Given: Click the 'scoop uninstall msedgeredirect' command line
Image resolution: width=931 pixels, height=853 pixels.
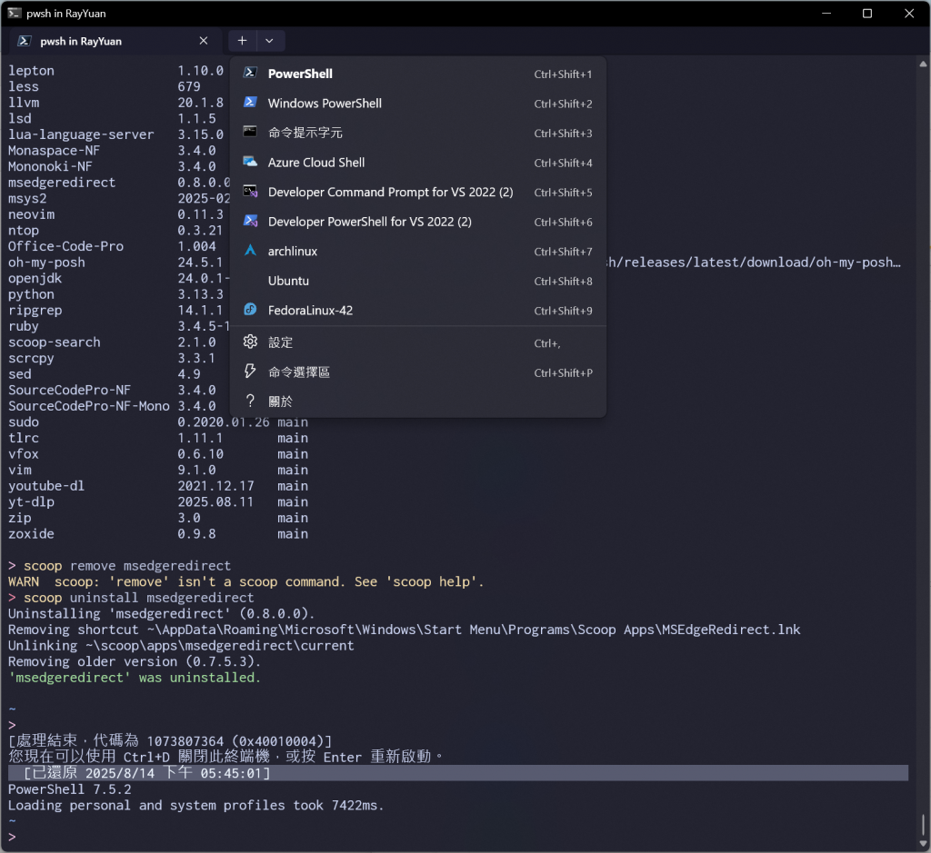Looking at the screenshot, I should [131, 598].
